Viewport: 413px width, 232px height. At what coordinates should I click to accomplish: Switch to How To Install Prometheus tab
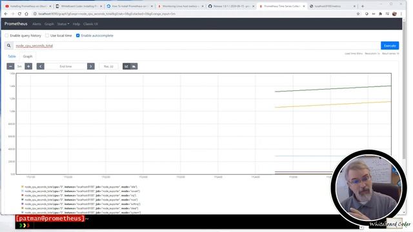pos(129,6)
